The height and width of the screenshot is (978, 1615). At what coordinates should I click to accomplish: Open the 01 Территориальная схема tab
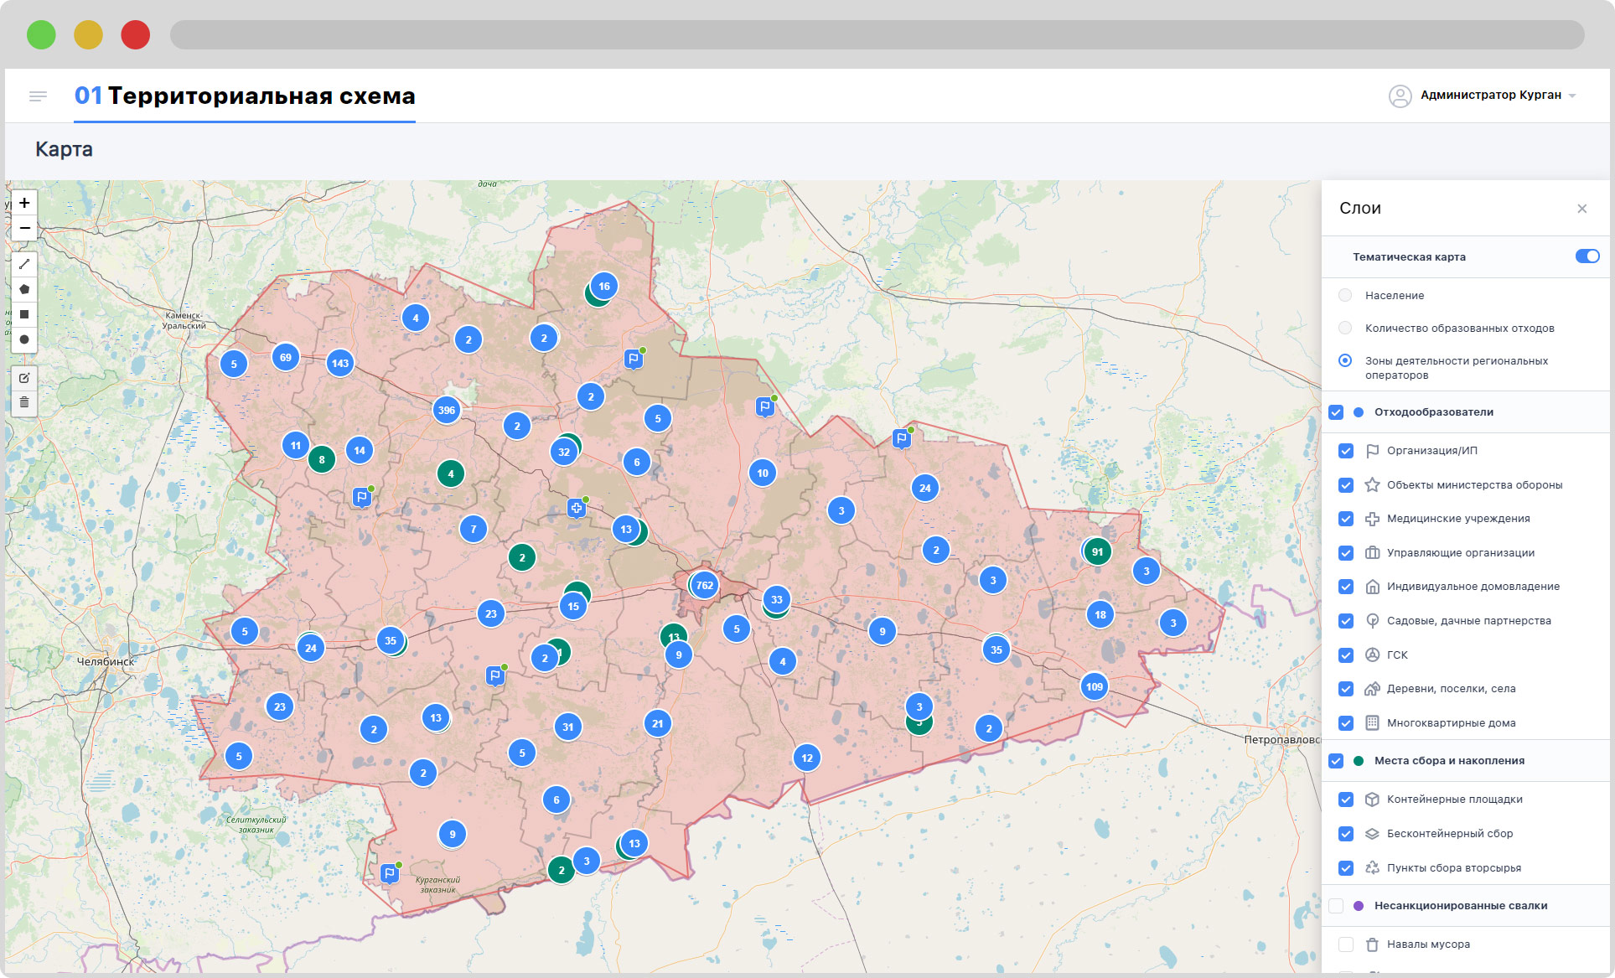(245, 96)
